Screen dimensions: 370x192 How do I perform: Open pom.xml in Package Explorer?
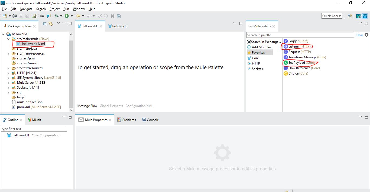pos(23,107)
